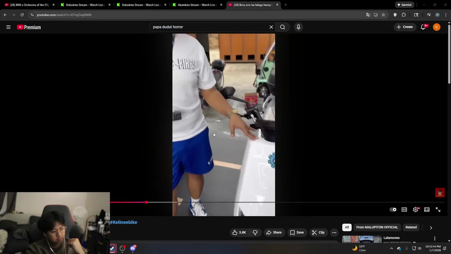451x254 pixels.
Task: Start voice search with the microphone
Action: pos(298,27)
